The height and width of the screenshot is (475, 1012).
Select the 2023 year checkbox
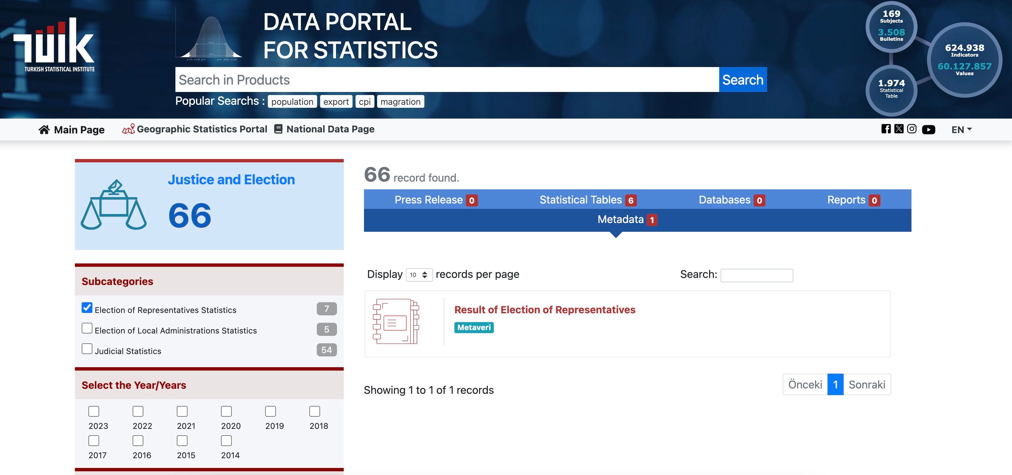click(x=93, y=411)
